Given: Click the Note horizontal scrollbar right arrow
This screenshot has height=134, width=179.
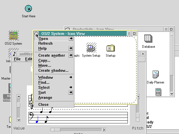Looking at the screenshot, I should 104,130.
